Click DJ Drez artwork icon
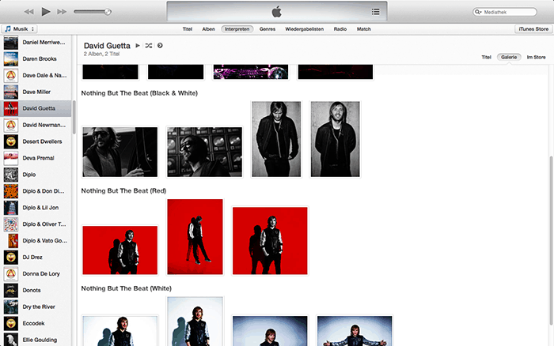The width and height of the screenshot is (554, 346). click(11, 258)
